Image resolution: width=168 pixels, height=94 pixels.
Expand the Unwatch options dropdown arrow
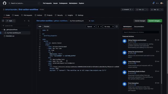(133, 10)
